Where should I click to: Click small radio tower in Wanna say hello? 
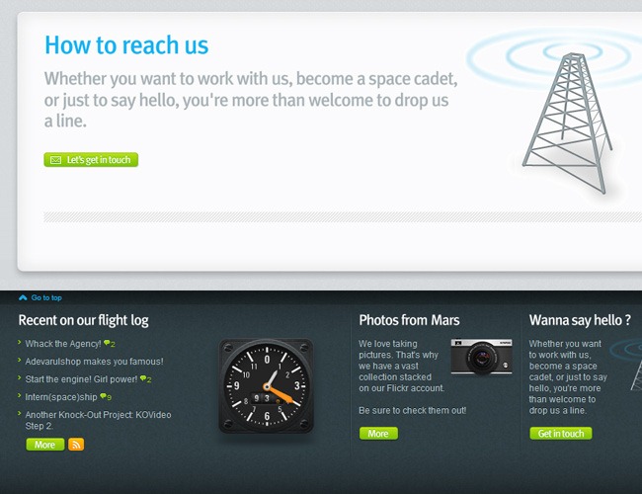click(636, 376)
